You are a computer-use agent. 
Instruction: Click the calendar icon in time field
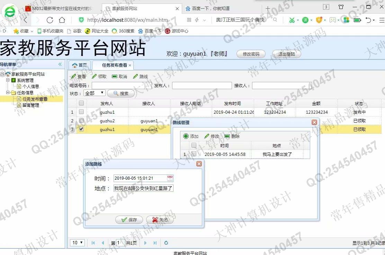pyautogui.click(x=170, y=178)
